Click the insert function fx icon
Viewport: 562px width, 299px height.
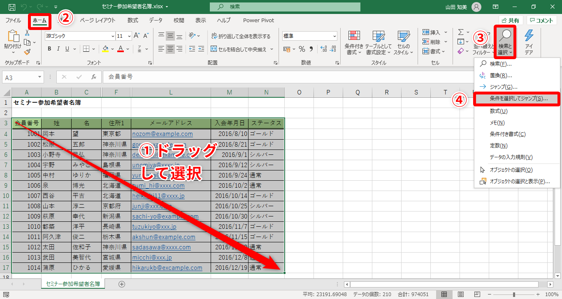94,77
